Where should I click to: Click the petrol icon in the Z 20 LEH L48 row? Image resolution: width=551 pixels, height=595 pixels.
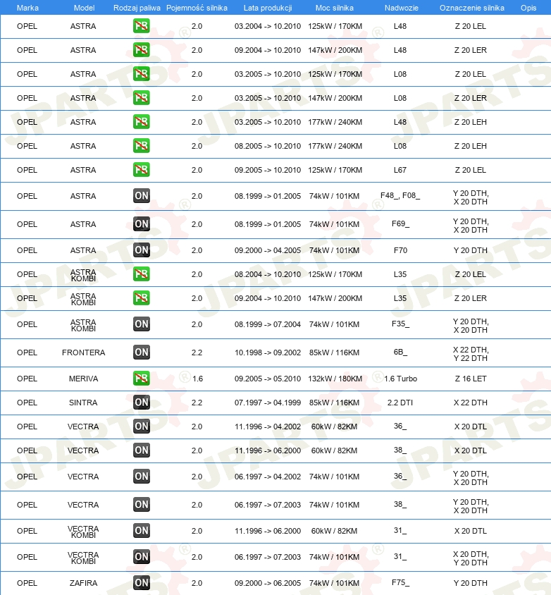(x=141, y=121)
